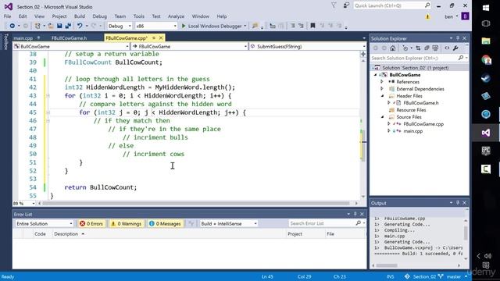Click the user account avatar icon
This screenshot has width=500, height=281.
pos(465,16)
